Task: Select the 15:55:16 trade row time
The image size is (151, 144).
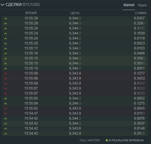Action: [31, 53]
